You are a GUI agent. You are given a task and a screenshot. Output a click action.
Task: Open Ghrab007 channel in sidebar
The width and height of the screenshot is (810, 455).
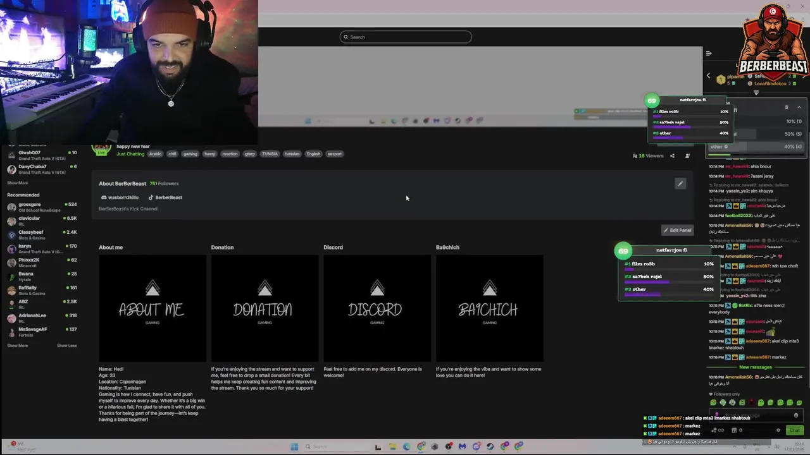pos(42,155)
